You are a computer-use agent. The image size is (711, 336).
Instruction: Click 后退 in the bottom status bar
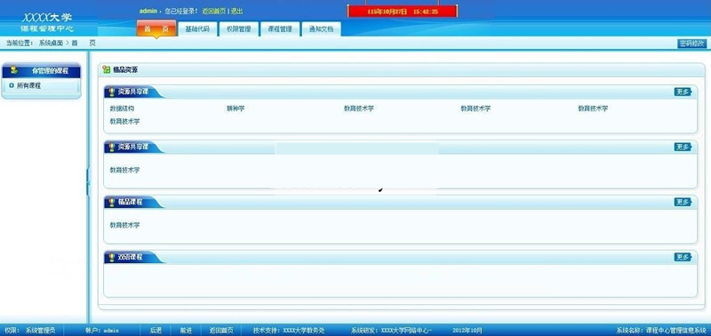(156, 331)
